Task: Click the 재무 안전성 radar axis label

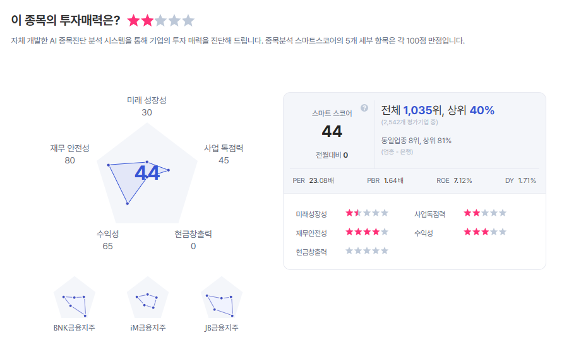Action: tap(70, 148)
